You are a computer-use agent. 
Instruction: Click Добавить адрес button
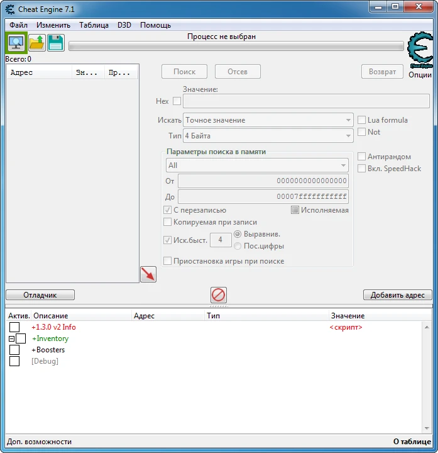point(398,295)
